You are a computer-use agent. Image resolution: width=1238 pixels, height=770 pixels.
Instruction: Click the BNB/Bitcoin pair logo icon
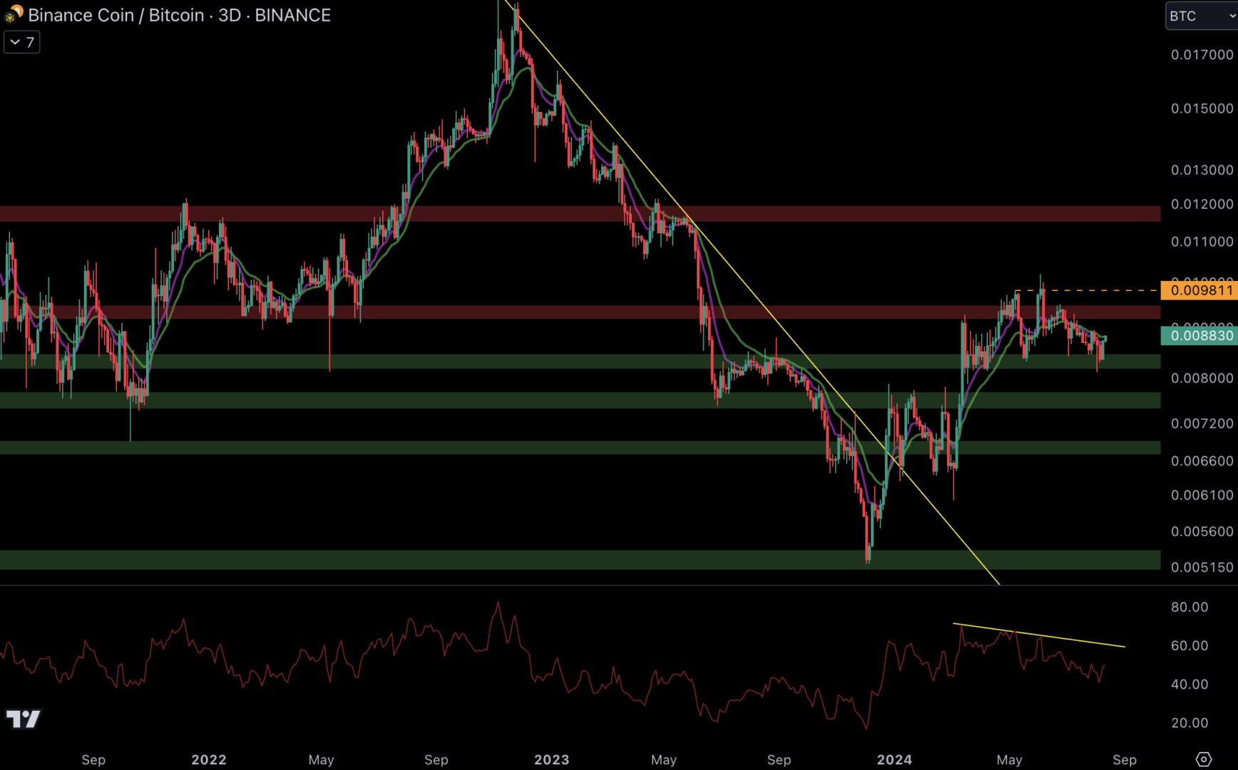tap(14, 14)
